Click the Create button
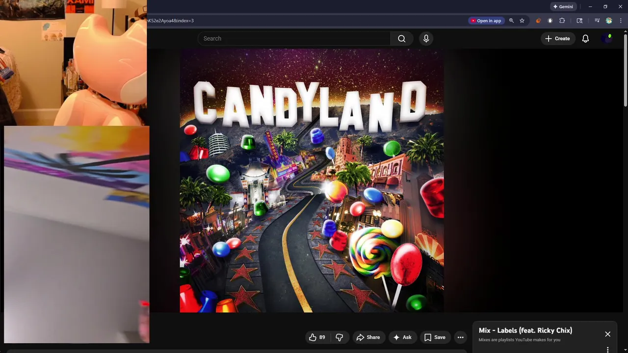This screenshot has height=353, width=628. pos(557,38)
